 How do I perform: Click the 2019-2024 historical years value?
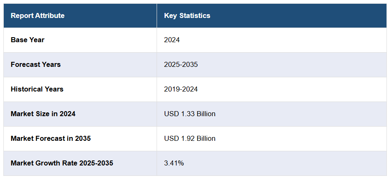click(181, 89)
